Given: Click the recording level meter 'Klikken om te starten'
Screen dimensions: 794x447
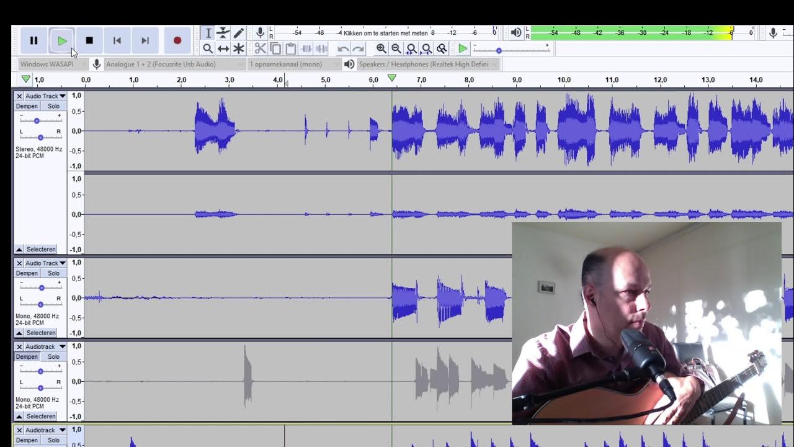Looking at the screenshot, I should [x=385, y=33].
